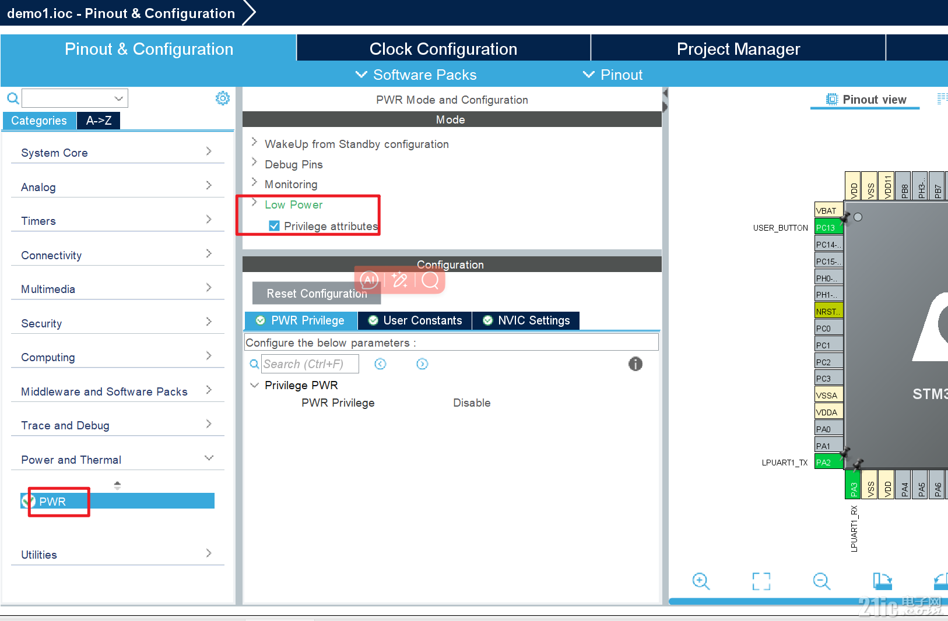This screenshot has width=948, height=621.
Task: Click the search overlay icon
Action: [x=430, y=281]
